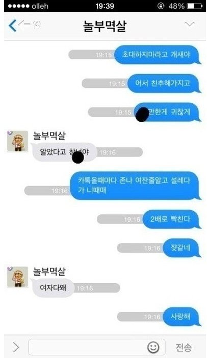Open the emoticon smiley picker
This screenshot has width=207, height=358.
153,347
